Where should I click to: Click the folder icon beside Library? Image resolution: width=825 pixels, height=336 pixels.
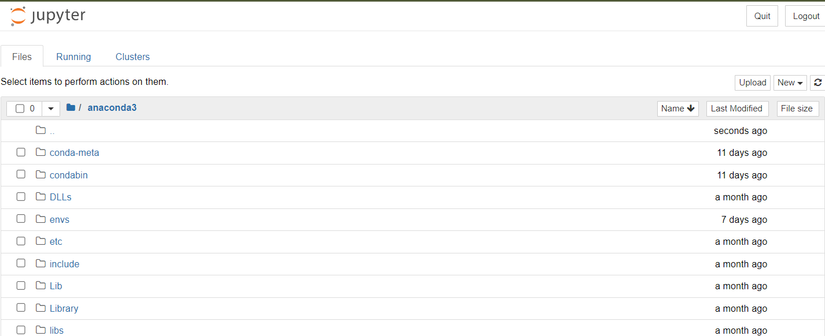(40, 308)
